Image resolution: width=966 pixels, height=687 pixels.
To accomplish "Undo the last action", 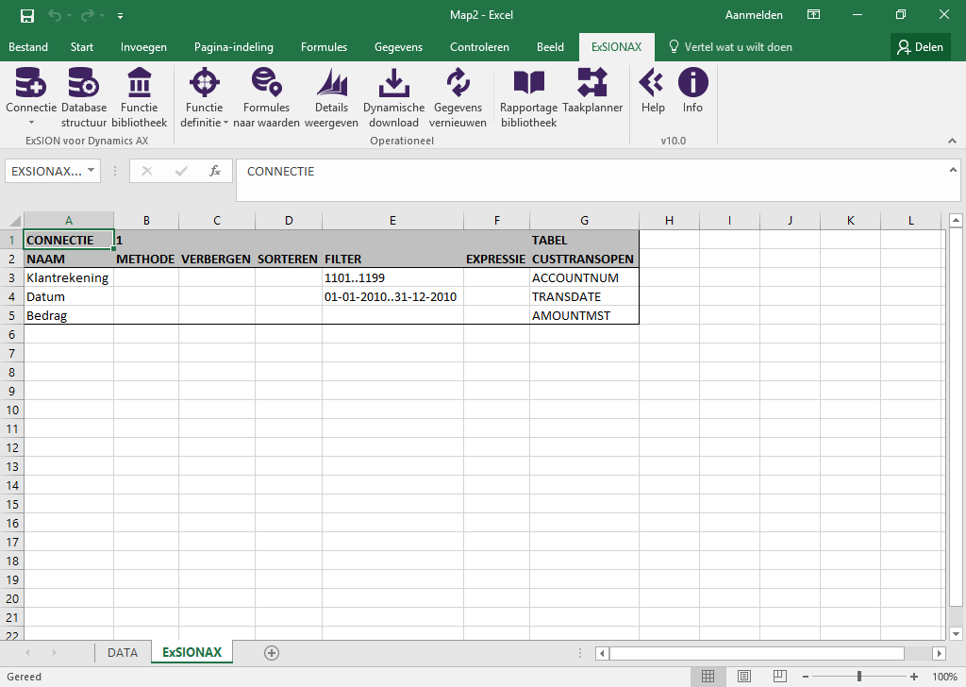I will coord(54,15).
